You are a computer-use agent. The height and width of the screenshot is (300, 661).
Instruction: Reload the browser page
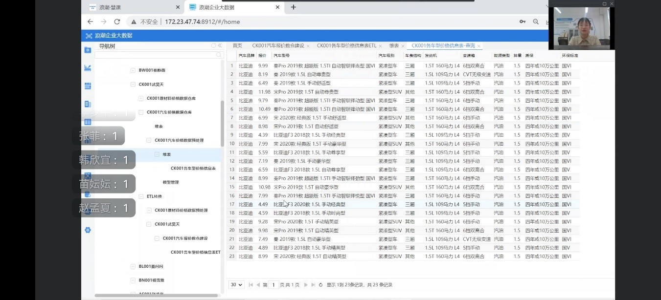pyautogui.click(x=117, y=21)
